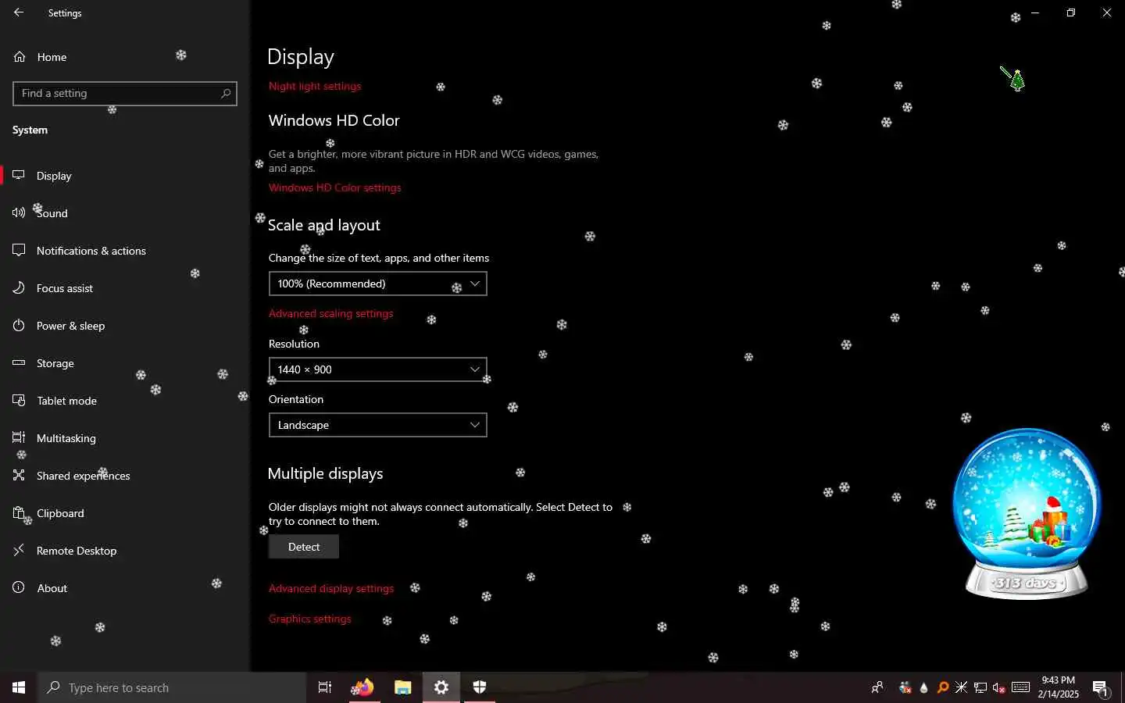
Task: Open the Windows Start menu
Action: pos(19,687)
